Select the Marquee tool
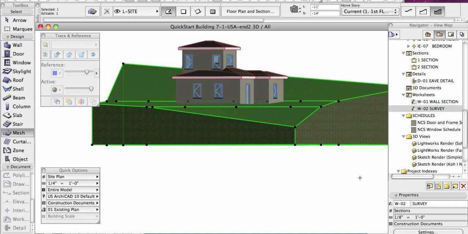Viewport: 468px width, 234px height. click(x=17, y=29)
